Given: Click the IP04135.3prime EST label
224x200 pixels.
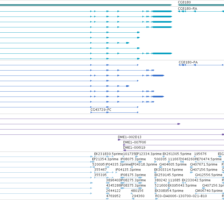Looking at the screenshot, I should click(x=128, y=170).
